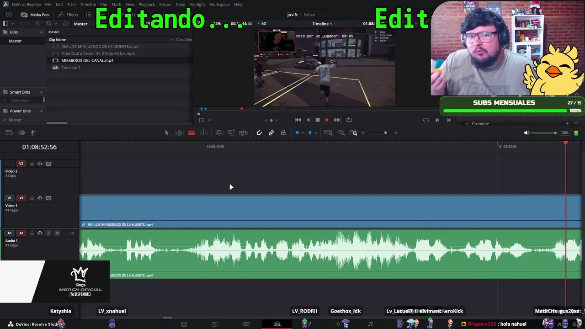Toggle the DIM audio button

pyautogui.click(x=565, y=133)
